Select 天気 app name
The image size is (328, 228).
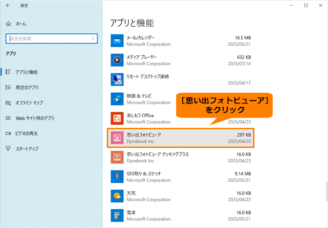click(131, 193)
